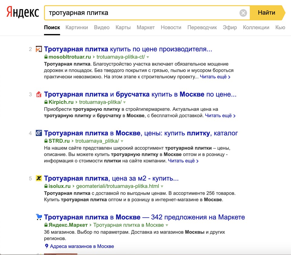
Task: Click the map pin icon for store addresses
Action: point(47,246)
